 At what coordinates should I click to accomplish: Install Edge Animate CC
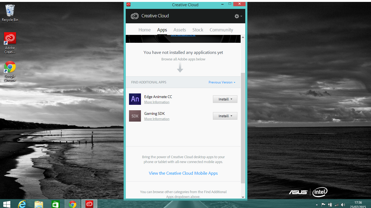click(223, 99)
